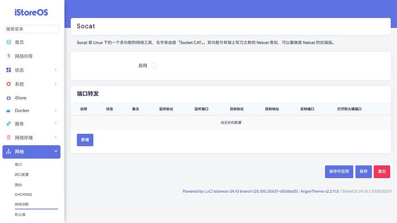Expand the 系统 menu chevron
Image resolution: width=397 pixels, height=223 pixels.
point(55,83)
